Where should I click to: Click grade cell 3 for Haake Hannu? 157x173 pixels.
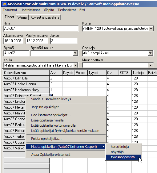(56, 84)
